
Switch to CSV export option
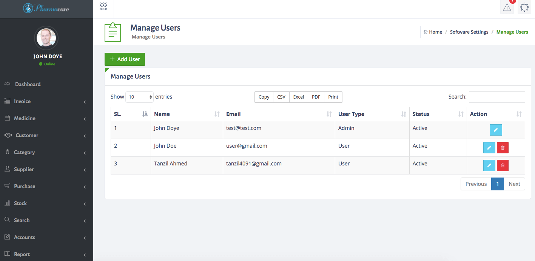[281, 97]
